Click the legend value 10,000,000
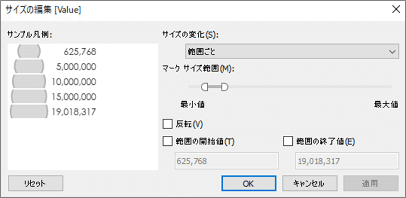The width and height of the screenshot is (406, 198). 74,82
